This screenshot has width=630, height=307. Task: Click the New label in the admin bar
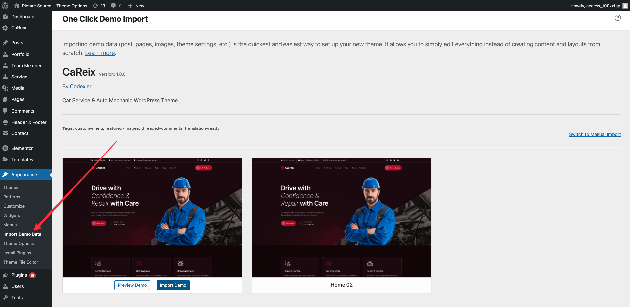(140, 6)
